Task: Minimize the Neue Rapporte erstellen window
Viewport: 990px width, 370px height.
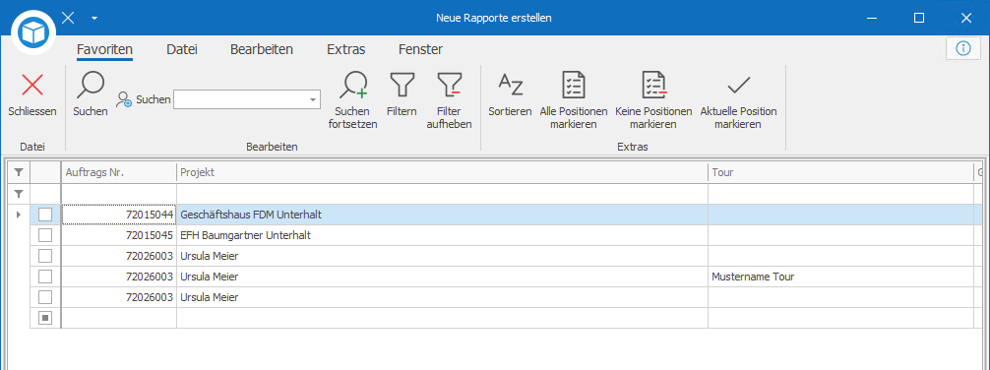Action: 873,18
